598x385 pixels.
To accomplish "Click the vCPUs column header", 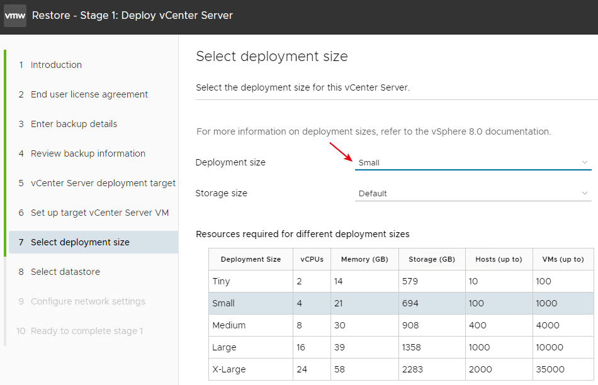I will coord(312,259).
